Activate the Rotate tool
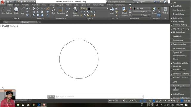191x107 pixels. pyautogui.click(x=38, y=9)
